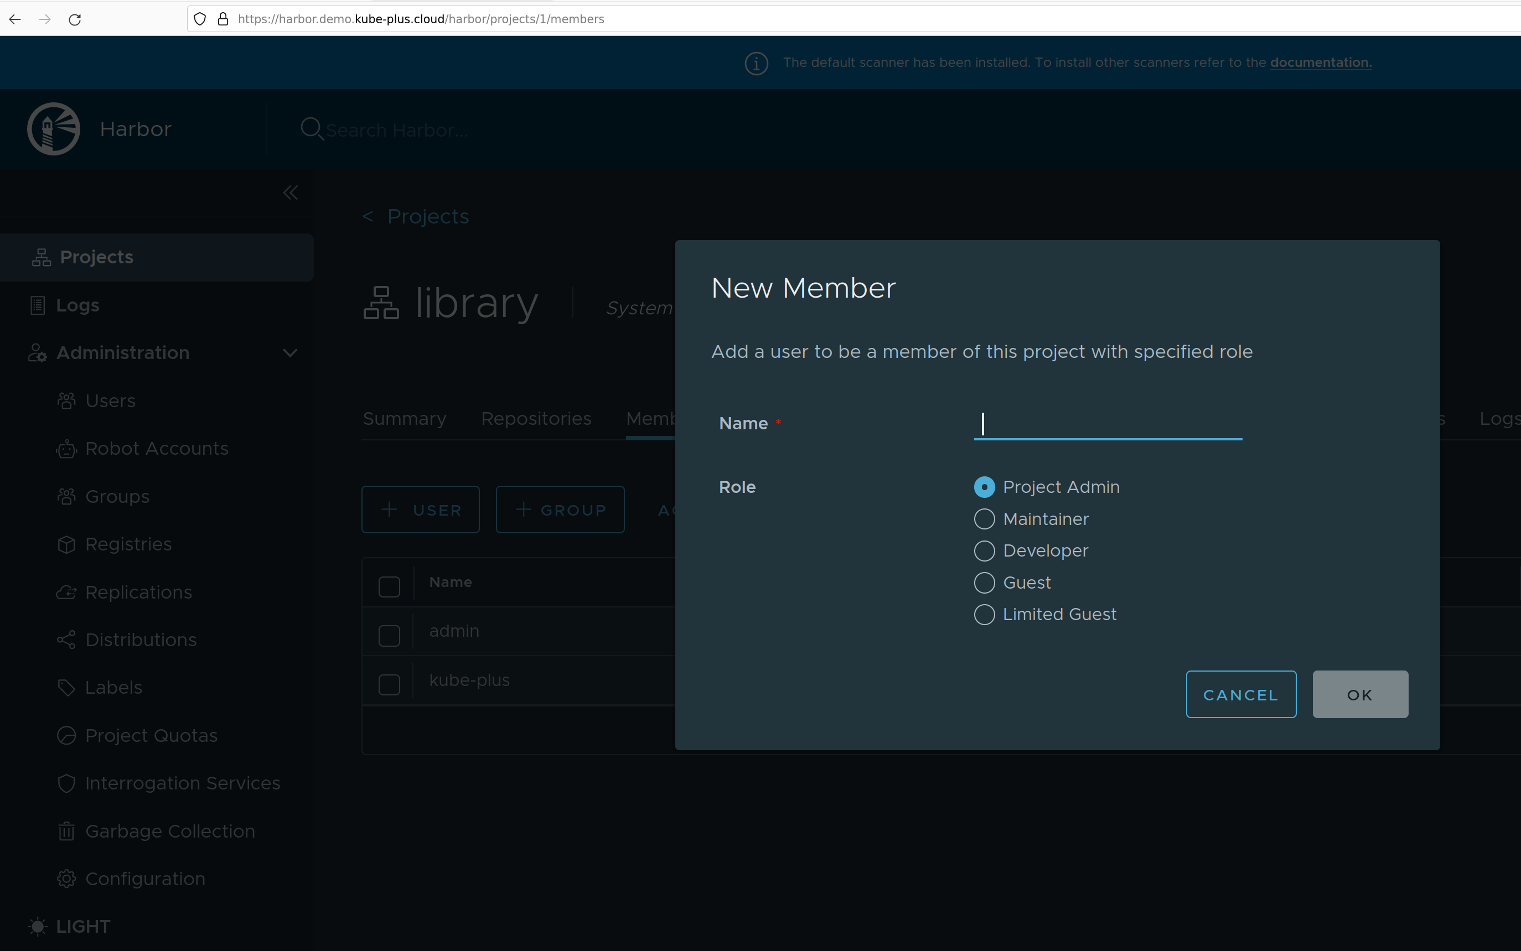Viewport: 1521px width, 951px height.
Task: Click the Registries cube icon
Action: [66, 544]
